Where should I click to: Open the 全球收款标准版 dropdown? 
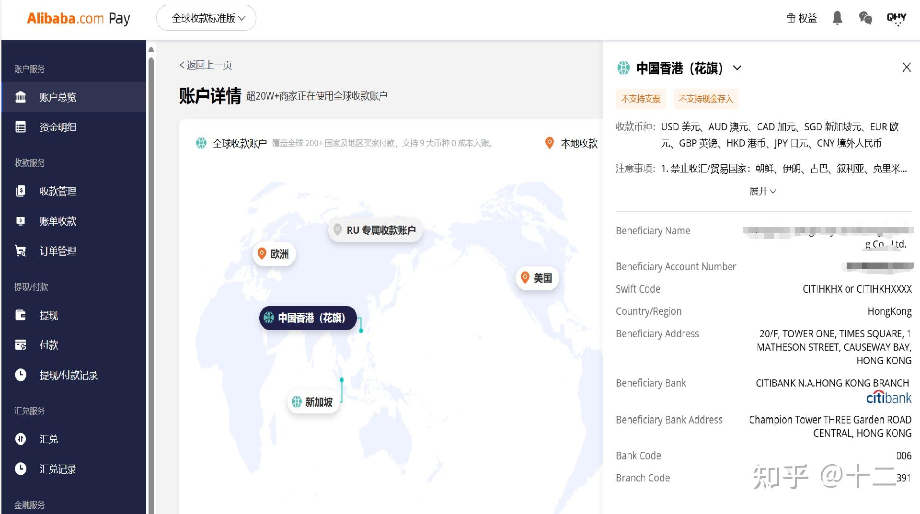click(206, 18)
